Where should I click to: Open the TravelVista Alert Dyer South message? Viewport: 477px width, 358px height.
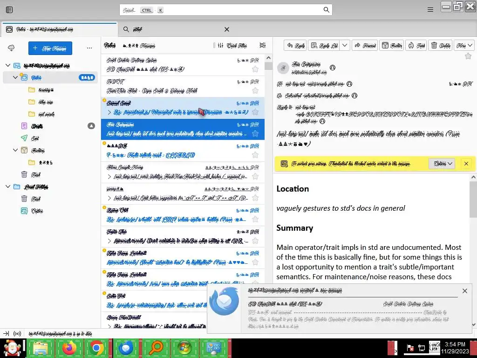pos(183,86)
